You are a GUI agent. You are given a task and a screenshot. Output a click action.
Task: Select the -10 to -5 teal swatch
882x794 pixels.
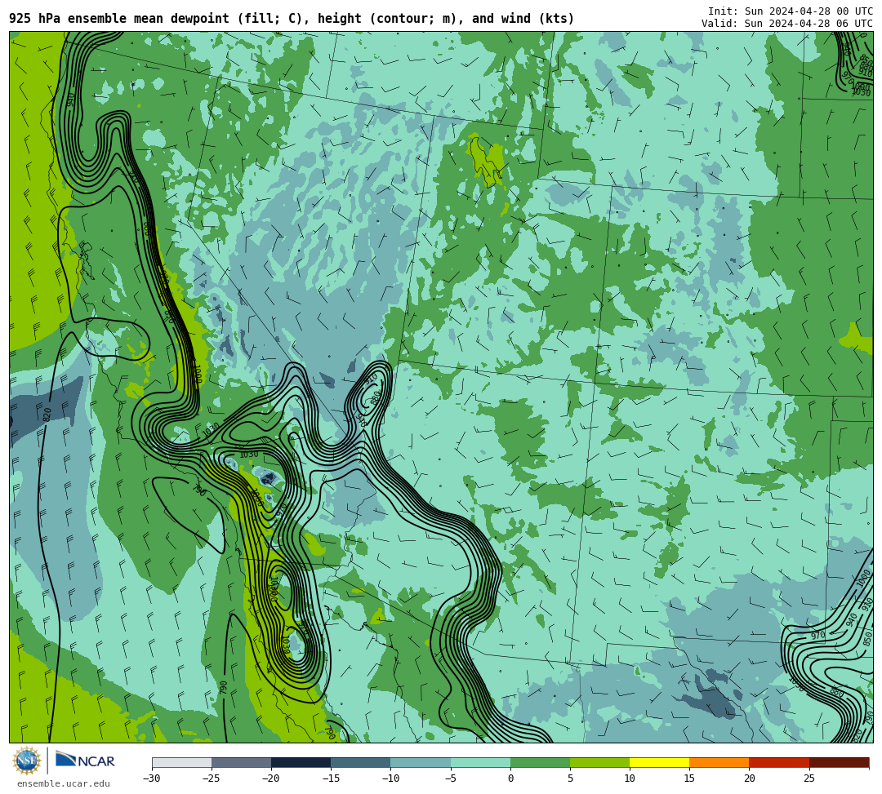tap(421, 762)
